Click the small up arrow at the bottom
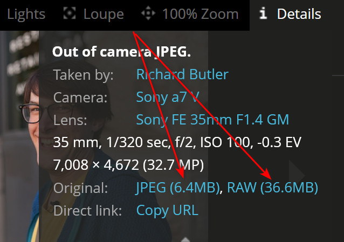This screenshot has height=242, width=344. pyautogui.click(x=185, y=239)
